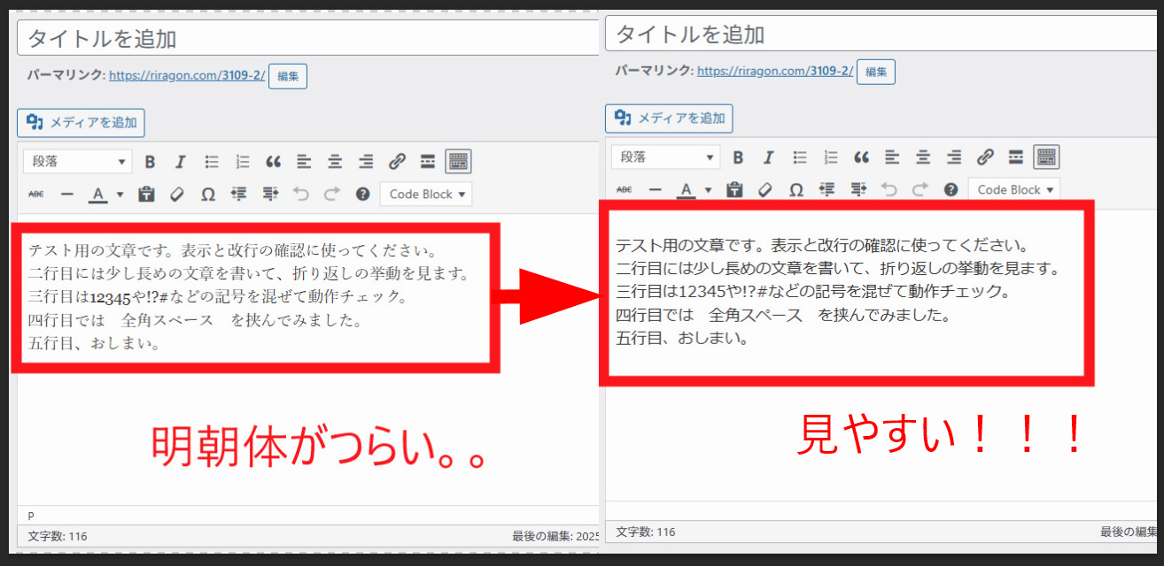Open keyboard shortcuts help in right editor
This screenshot has width=1164, height=566.
click(951, 190)
